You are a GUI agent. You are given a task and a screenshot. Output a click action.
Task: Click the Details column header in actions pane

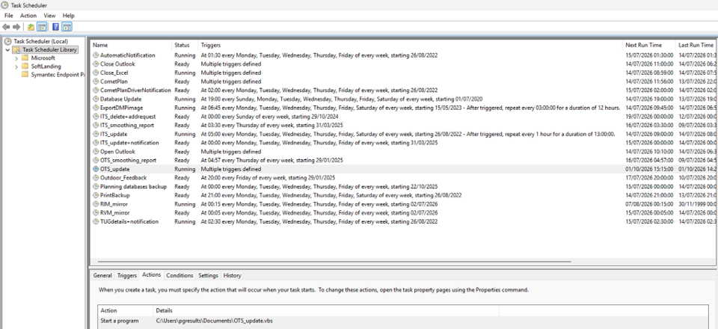click(x=326, y=310)
